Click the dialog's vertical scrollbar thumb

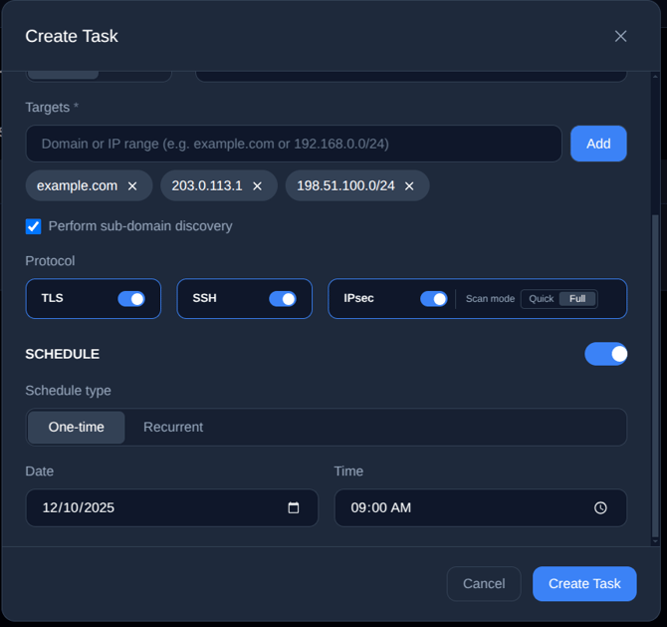pyautogui.click(x=655, y=377)
